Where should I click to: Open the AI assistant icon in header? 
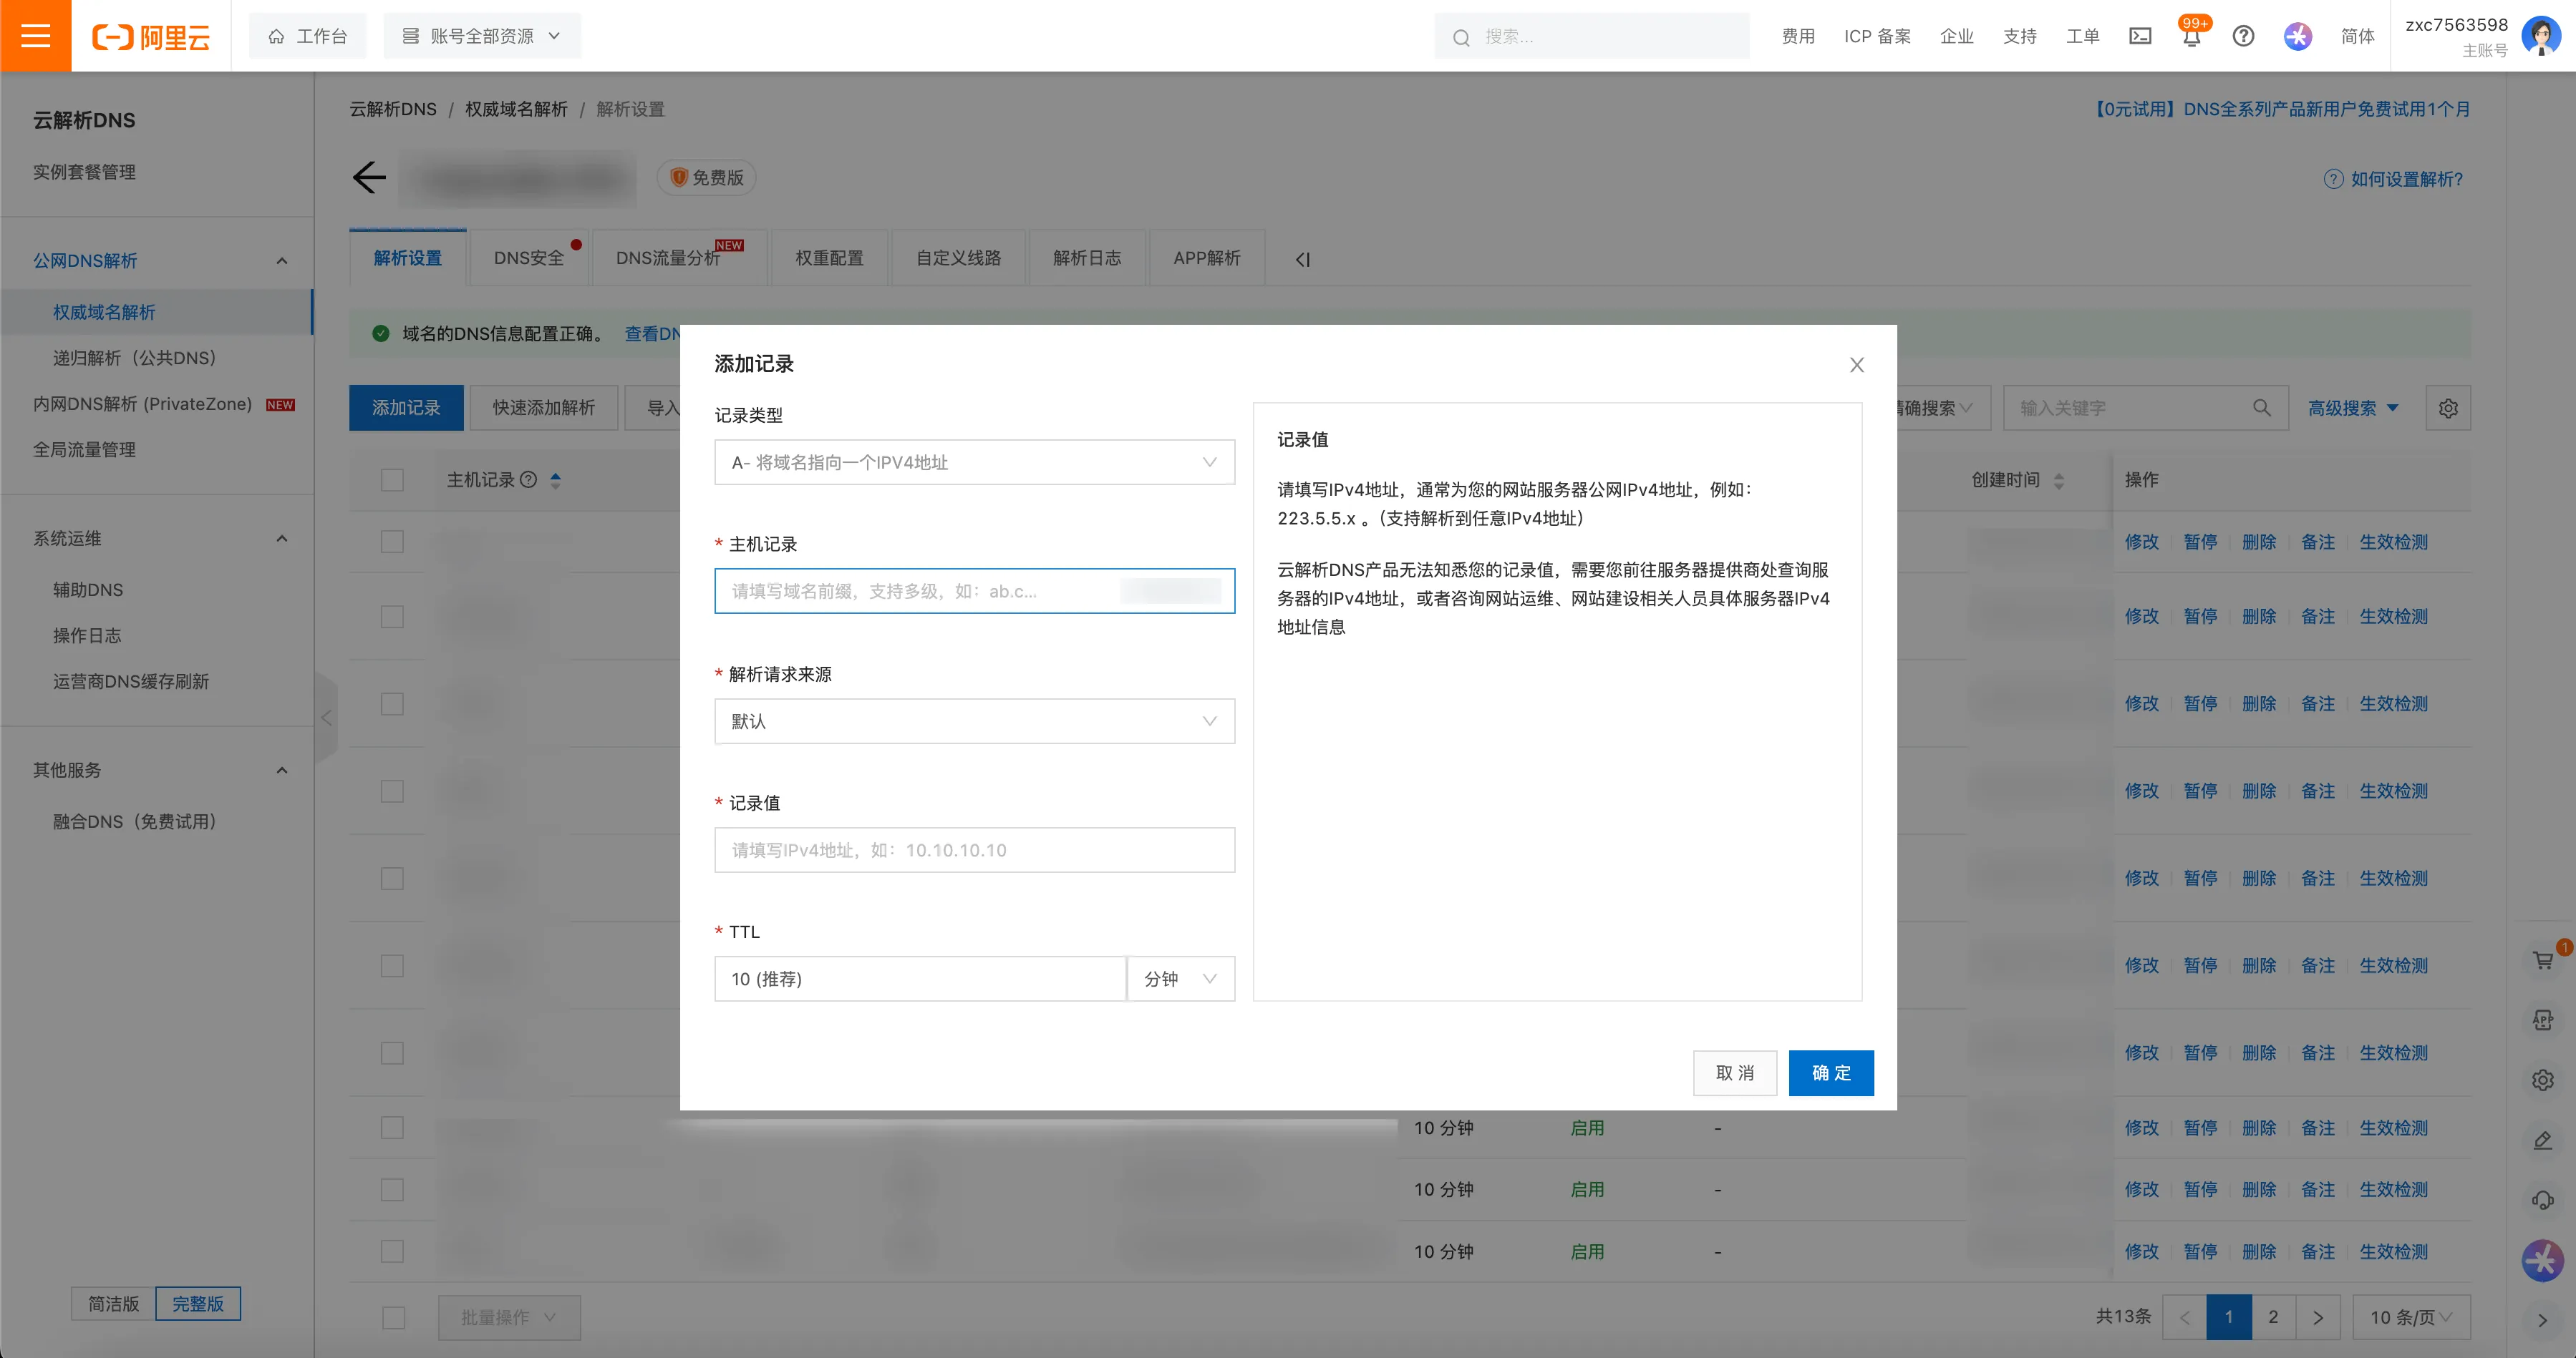(x=2297, y=37)
